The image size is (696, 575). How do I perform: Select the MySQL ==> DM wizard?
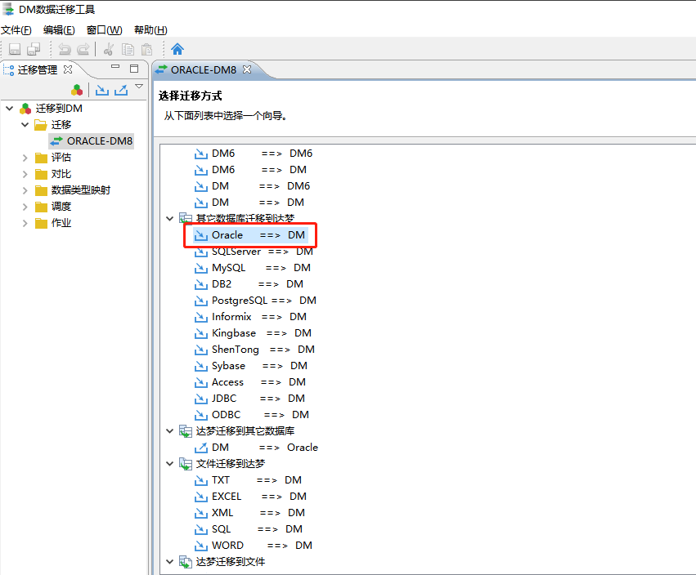[253, 268]
